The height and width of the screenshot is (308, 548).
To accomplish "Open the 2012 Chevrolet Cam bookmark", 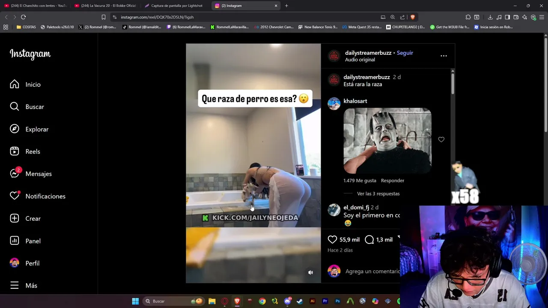I will (x=274, y=27).
